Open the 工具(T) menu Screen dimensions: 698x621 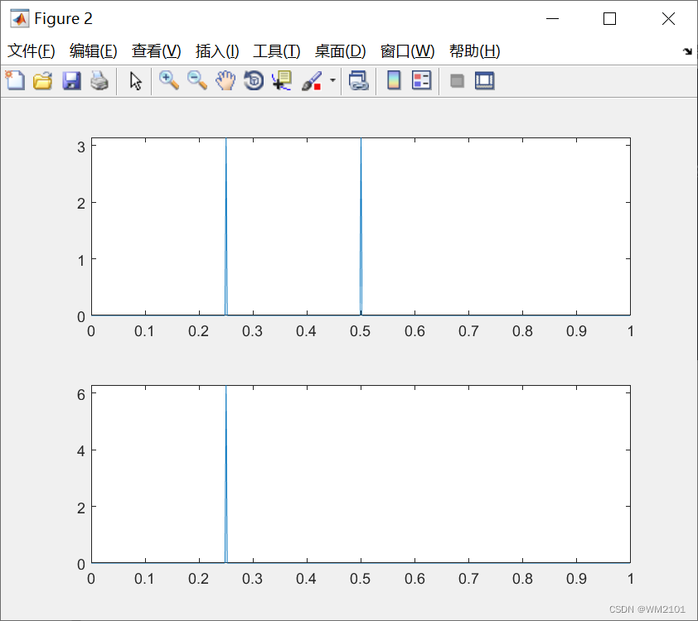(277, 51)
